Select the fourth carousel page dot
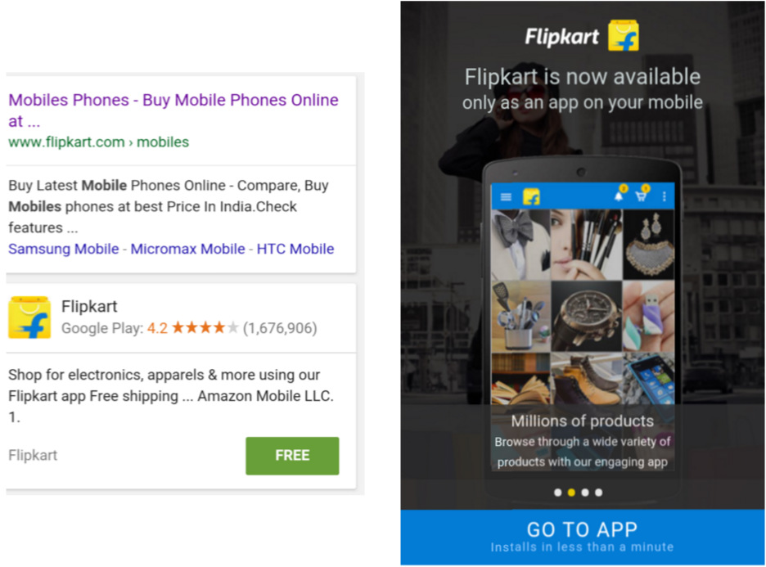Image resolution: width=766 pixels, height=567 pixels. click(x=598, y=493)
